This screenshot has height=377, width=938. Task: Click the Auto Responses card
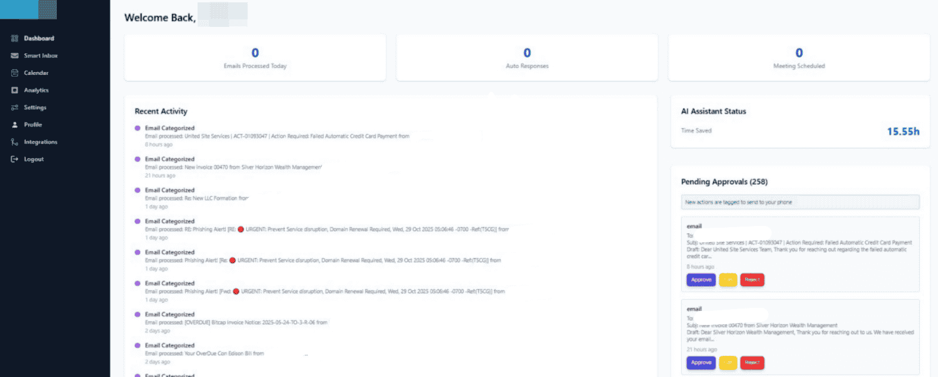(x=527, y=57)
